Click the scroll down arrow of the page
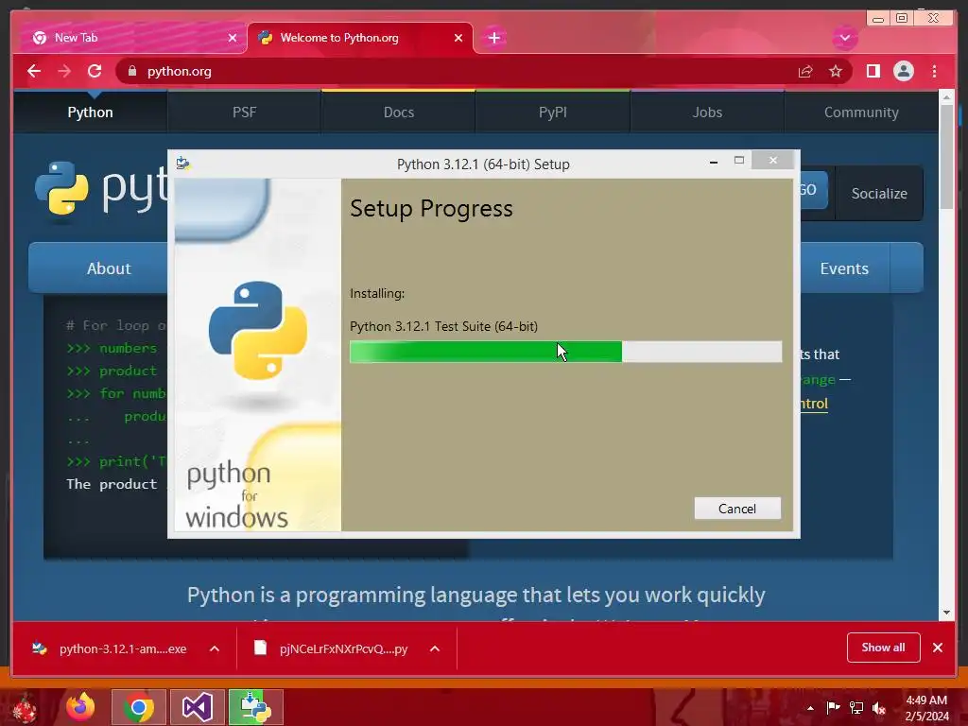This screenshot has height=726, width=968. tap(946, 613)
